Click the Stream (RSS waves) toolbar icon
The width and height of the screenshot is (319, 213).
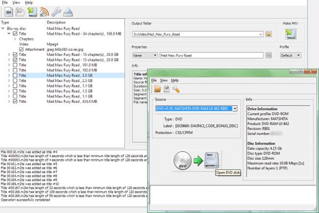[x=44, y=12]
